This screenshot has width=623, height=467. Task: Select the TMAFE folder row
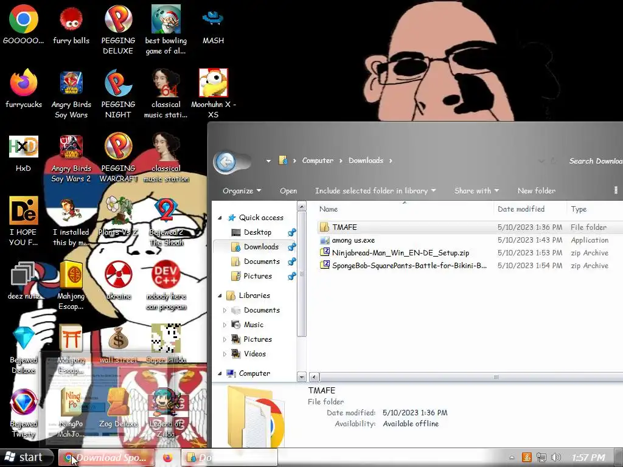click(x=470, y=227)
